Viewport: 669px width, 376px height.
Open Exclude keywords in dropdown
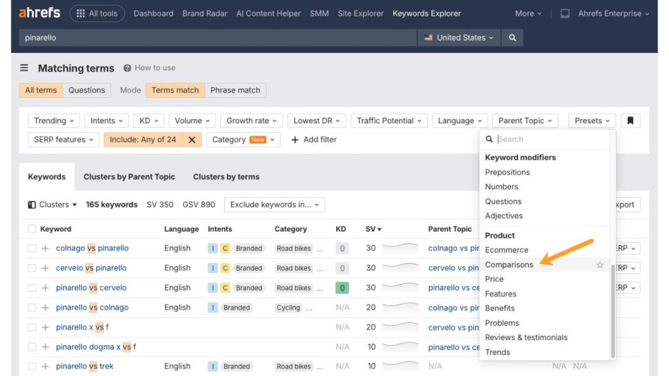pos(274,204)
